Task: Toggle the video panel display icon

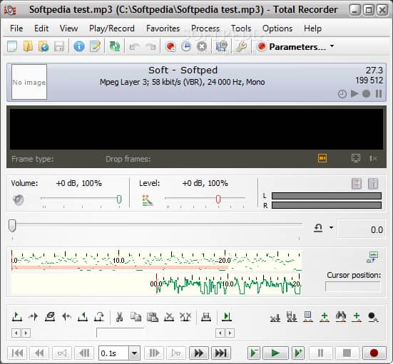Action: [322, 158]
